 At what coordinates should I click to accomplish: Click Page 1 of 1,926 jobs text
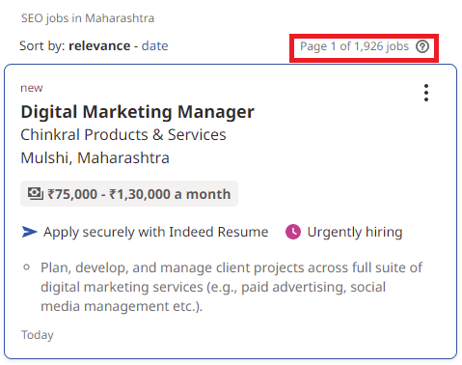(x=354, y=46)
